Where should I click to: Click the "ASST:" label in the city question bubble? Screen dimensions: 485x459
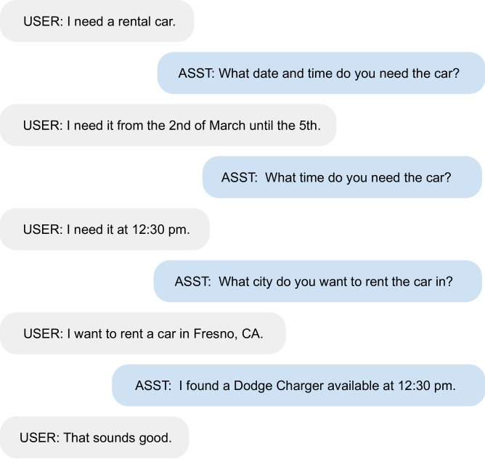click(x=192, y=282)
